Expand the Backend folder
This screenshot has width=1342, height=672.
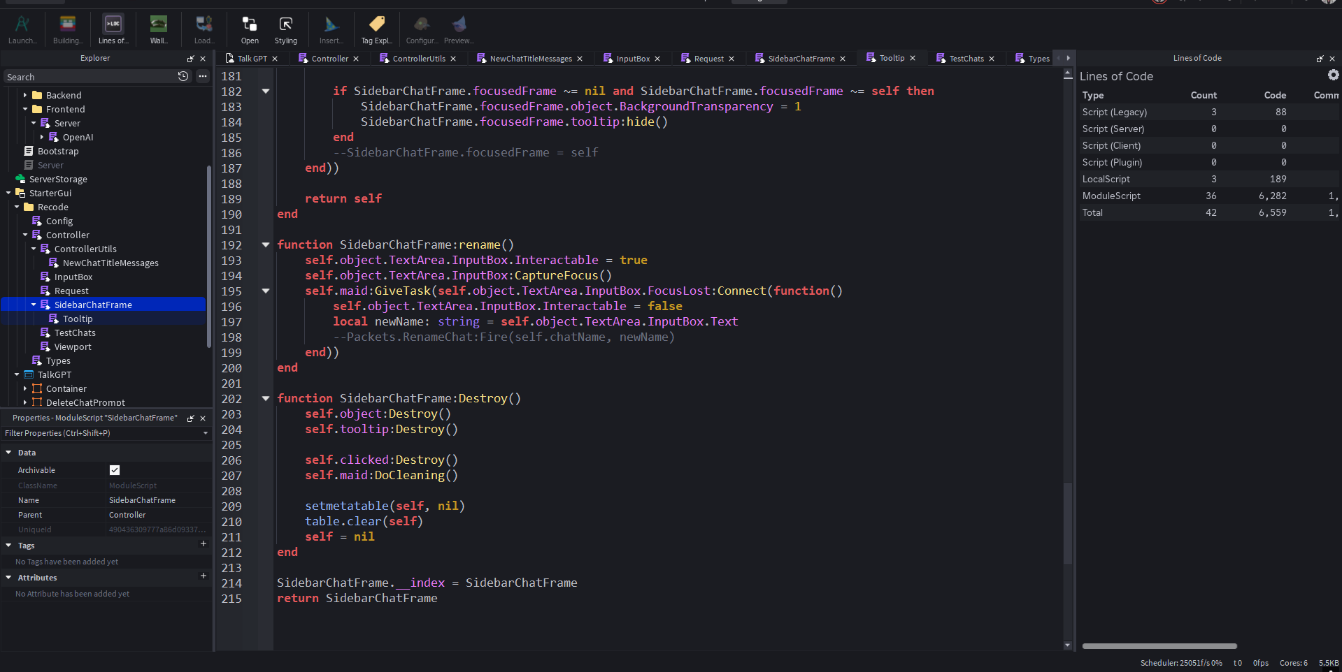25,95
